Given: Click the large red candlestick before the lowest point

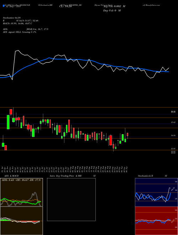Looking at the screenshot, I should (111, 140).
